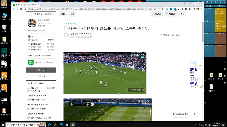227x127 pixels.
Task: Click the first soccer match image
Action: tap(105, 73)
